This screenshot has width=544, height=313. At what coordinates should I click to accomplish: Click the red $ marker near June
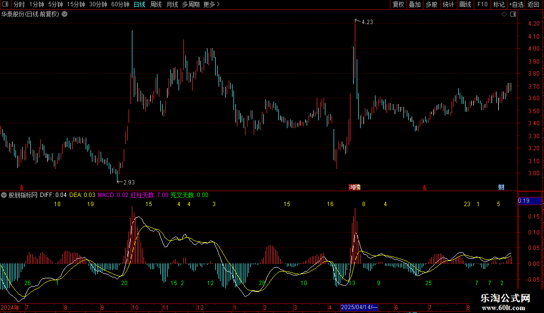(x=424, y=188)
